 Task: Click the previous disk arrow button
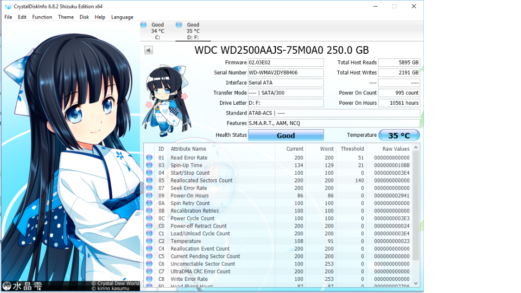click(x=148, y=50)
